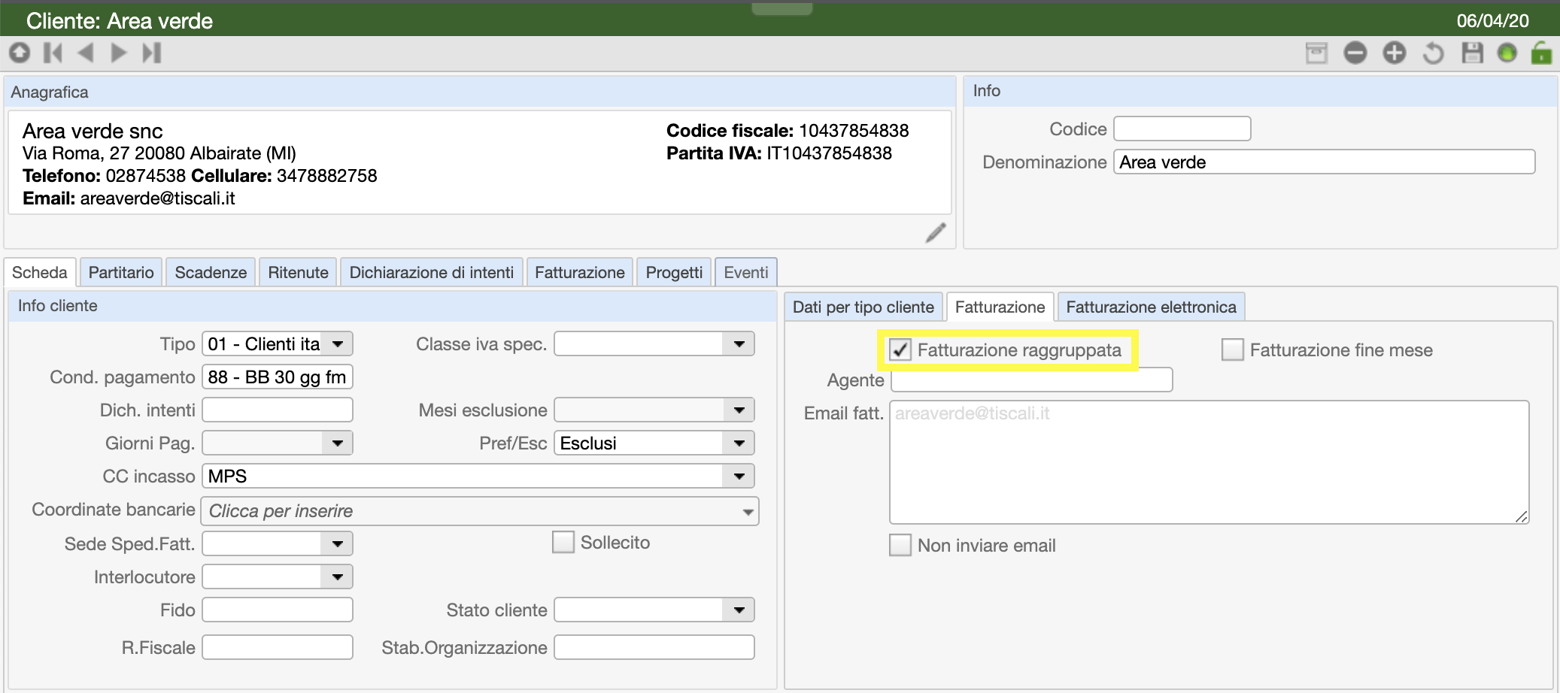The image size is (1560, 693).
Task: Click the Dich. intenti field
Action: [278, 410]
